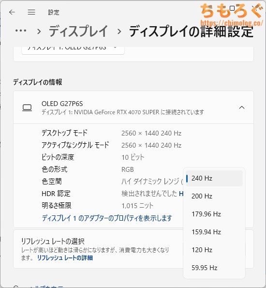Click the monitor icon beside OLED G27P6S

pos(27,107)
